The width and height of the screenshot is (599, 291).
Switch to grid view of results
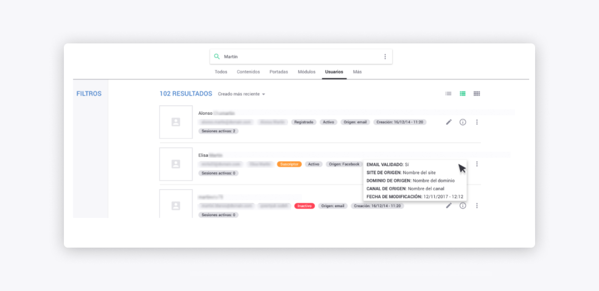tap(476, 93)
